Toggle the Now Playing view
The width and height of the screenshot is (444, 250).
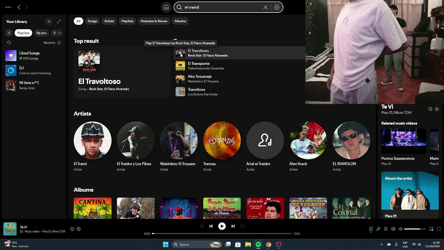coord(371,229)
